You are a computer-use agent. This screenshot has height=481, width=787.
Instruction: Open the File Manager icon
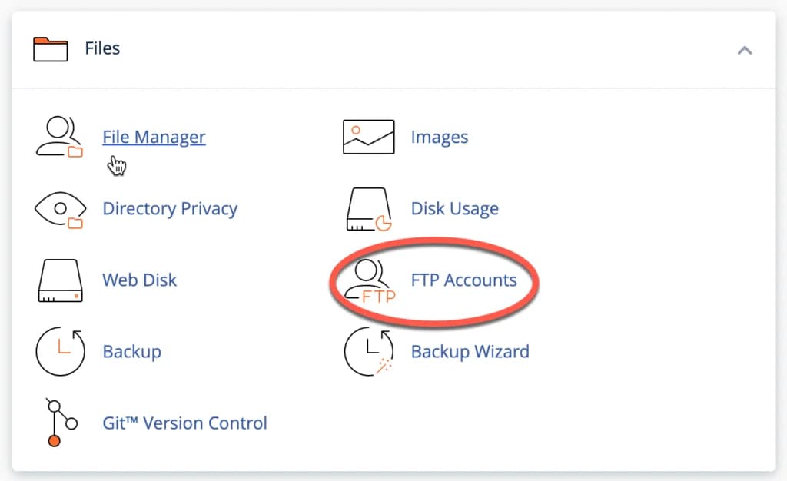tap(58, 137)
